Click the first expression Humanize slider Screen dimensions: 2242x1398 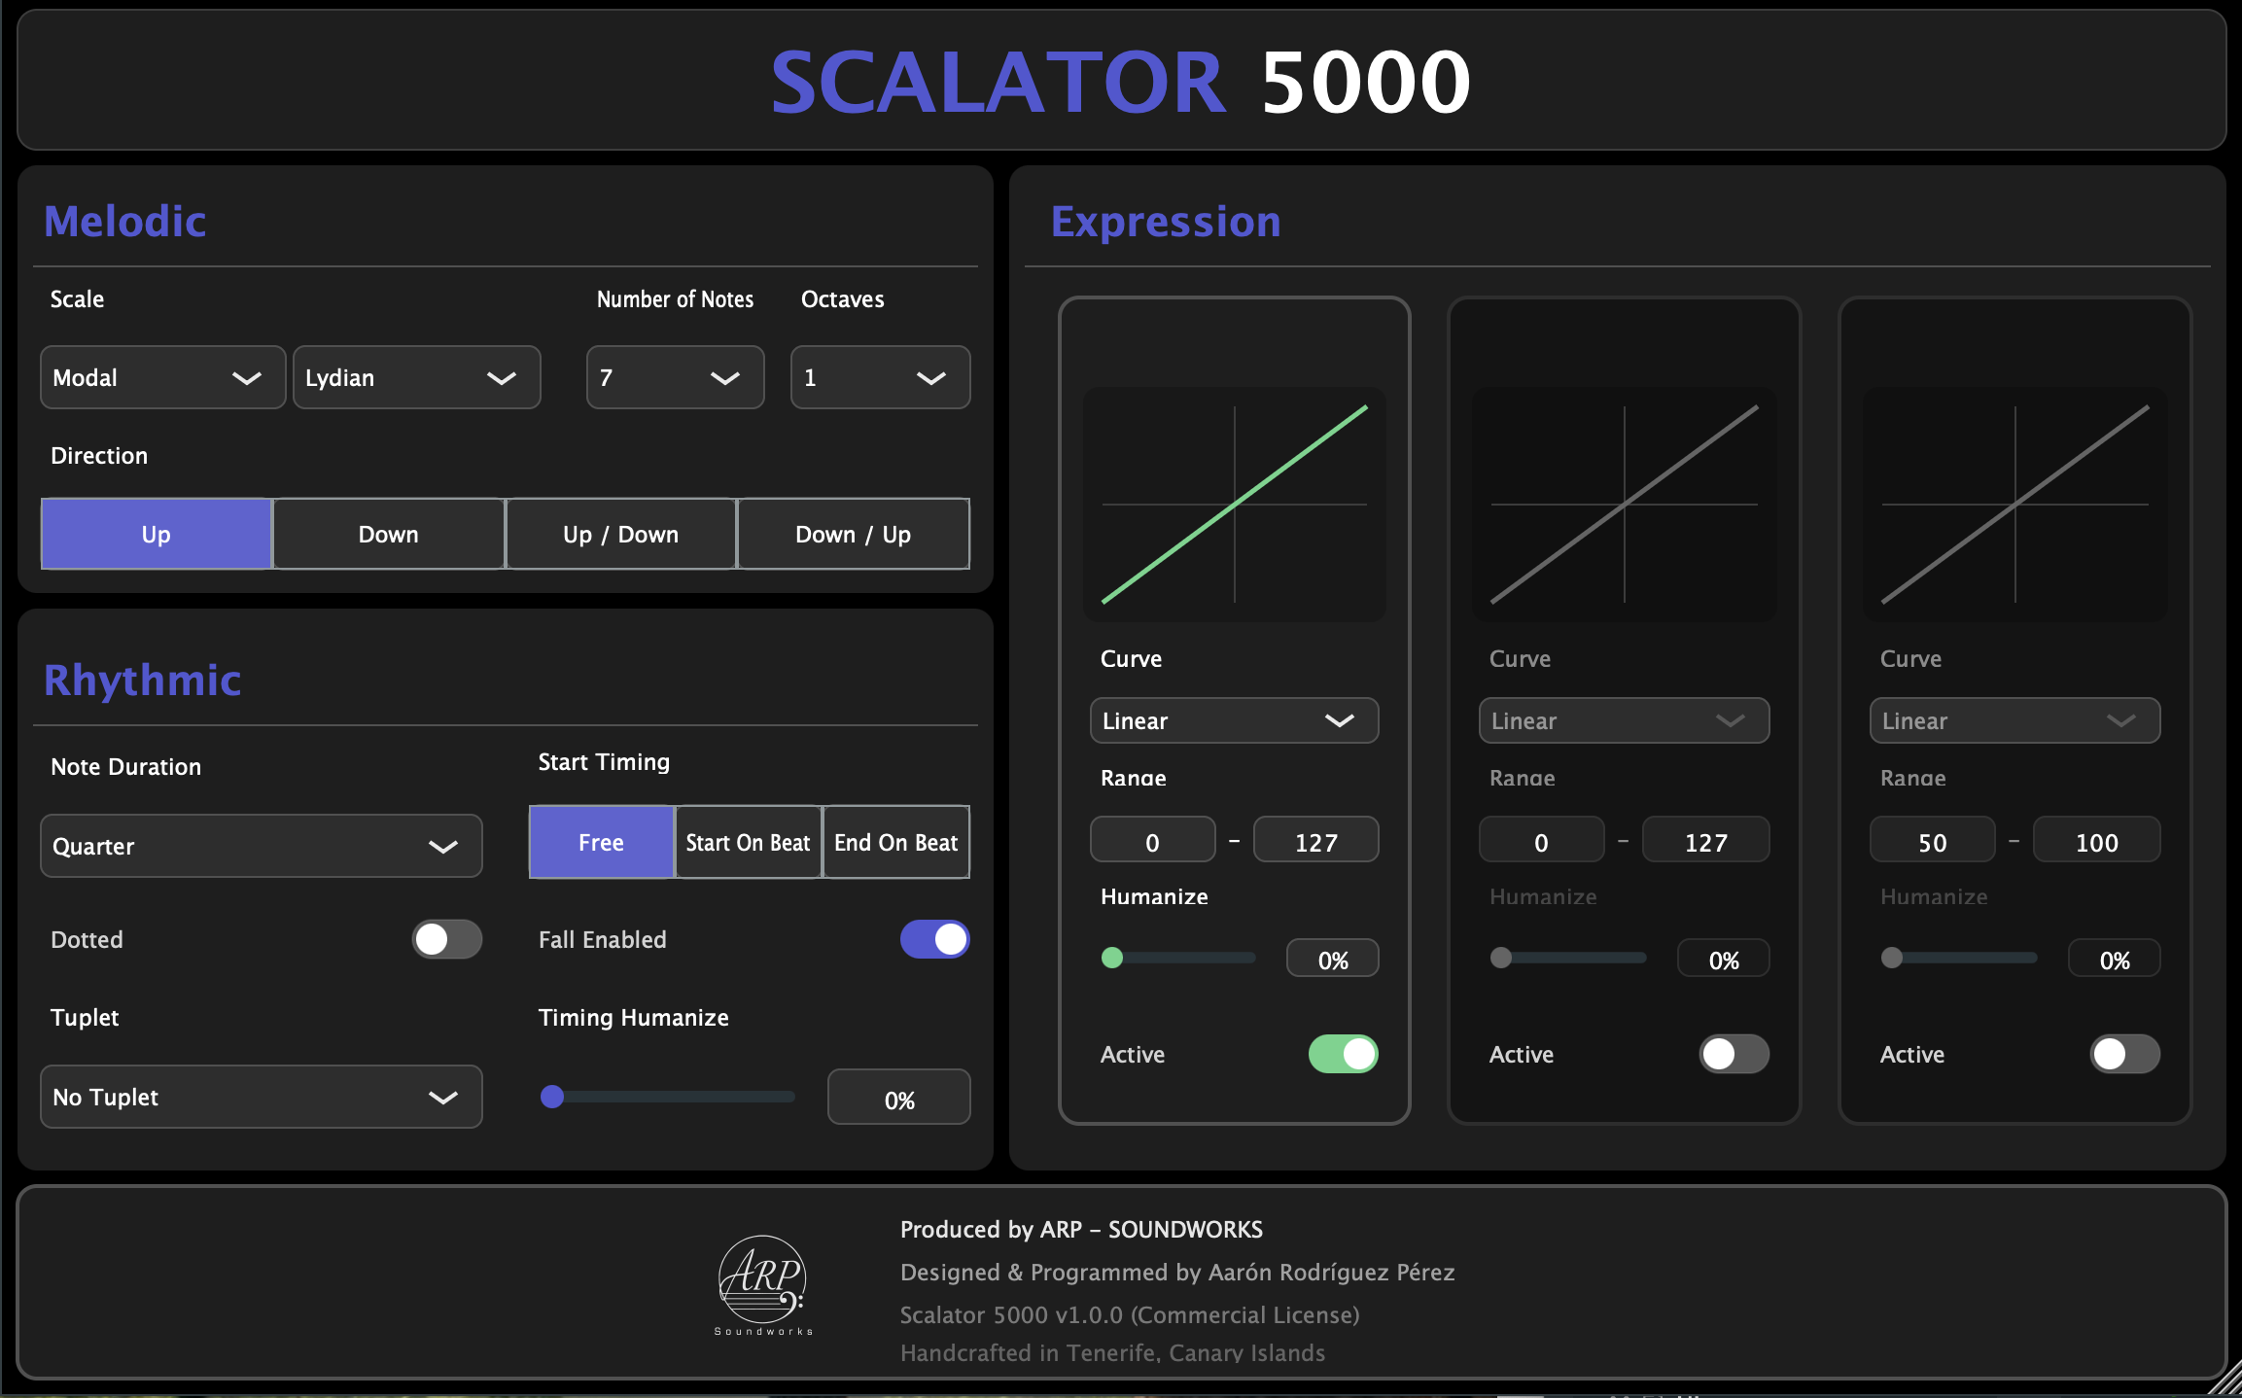tap(1178, 958)
